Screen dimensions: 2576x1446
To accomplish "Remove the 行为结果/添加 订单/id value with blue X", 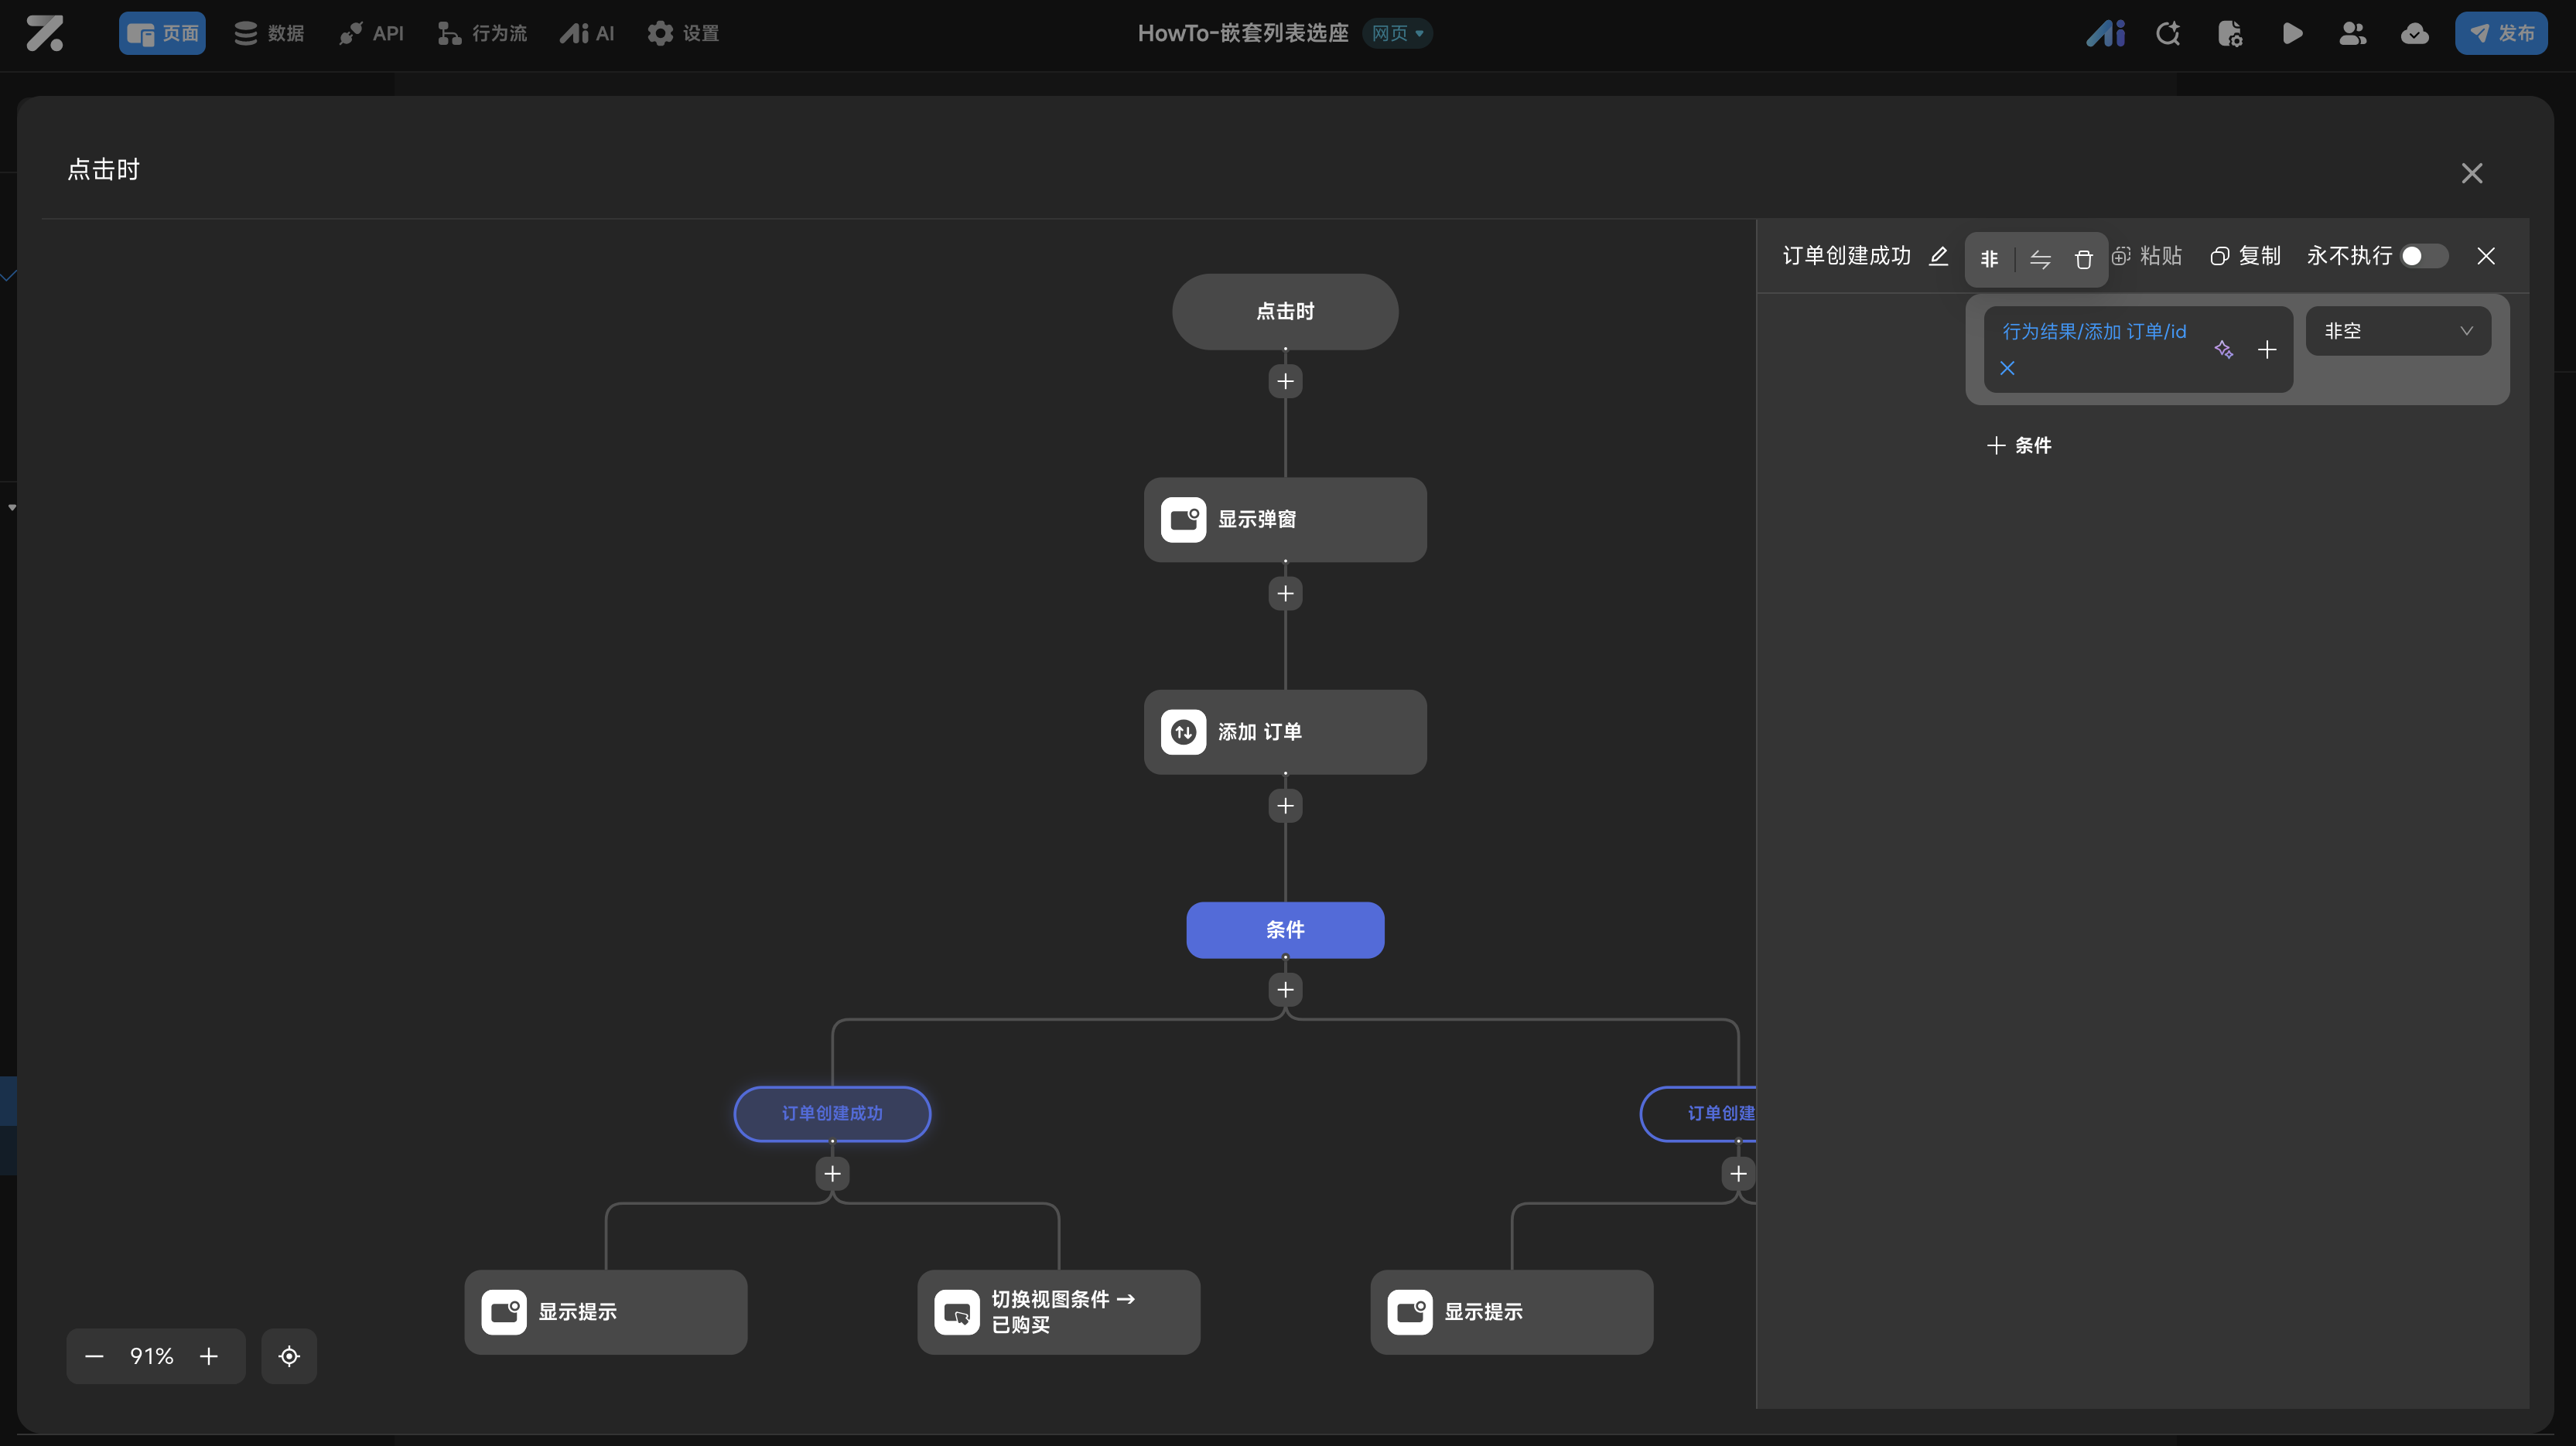I will point(2007,369).
